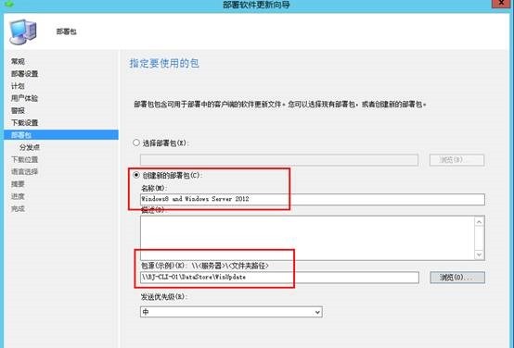Click the disabled 浏览(B) button
514x348 pixels.
(456, 160)
